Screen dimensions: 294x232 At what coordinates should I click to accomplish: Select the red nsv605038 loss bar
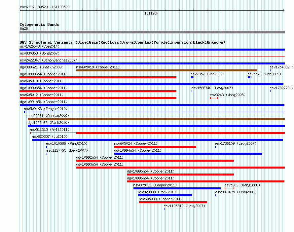(x=173, y=202)
